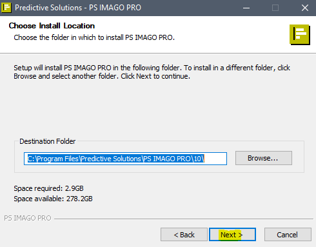Image resolution: width=316 pixels, height=247 pixels.
Task: Click the 'Setup will install PS IMAGO PRO' instruction text
Action: (152, 72)
